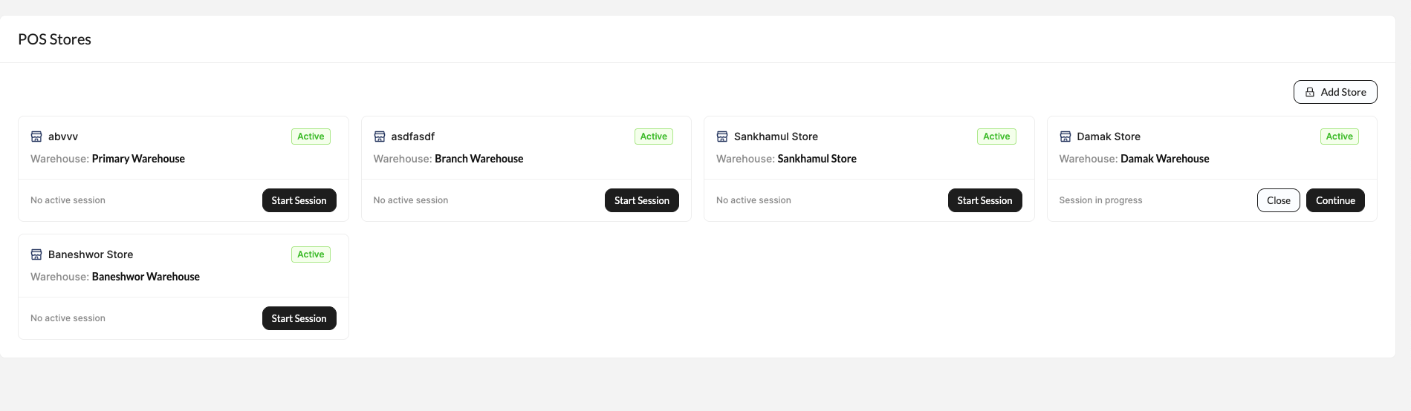Start Session for Sankhamul Store
Image resolution: width=1411 pixels, height=411 pixels.
click(985, 200)
